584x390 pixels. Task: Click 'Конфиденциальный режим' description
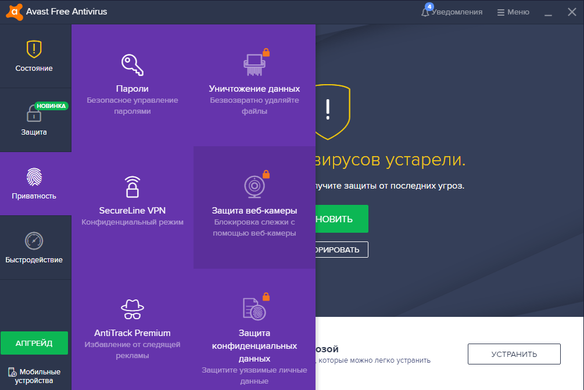[132, 222]
